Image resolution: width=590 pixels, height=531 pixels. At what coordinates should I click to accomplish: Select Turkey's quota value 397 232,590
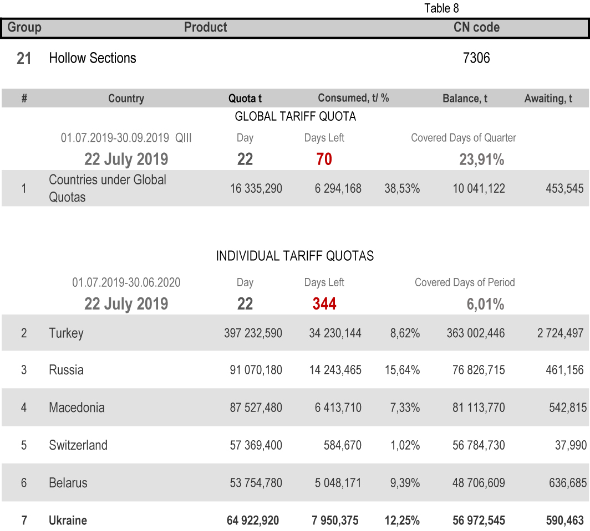click(x=253, y=333)
